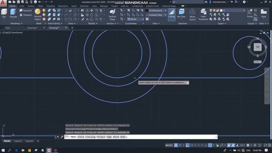Click the Extrude tool

[x=13, y=13]
